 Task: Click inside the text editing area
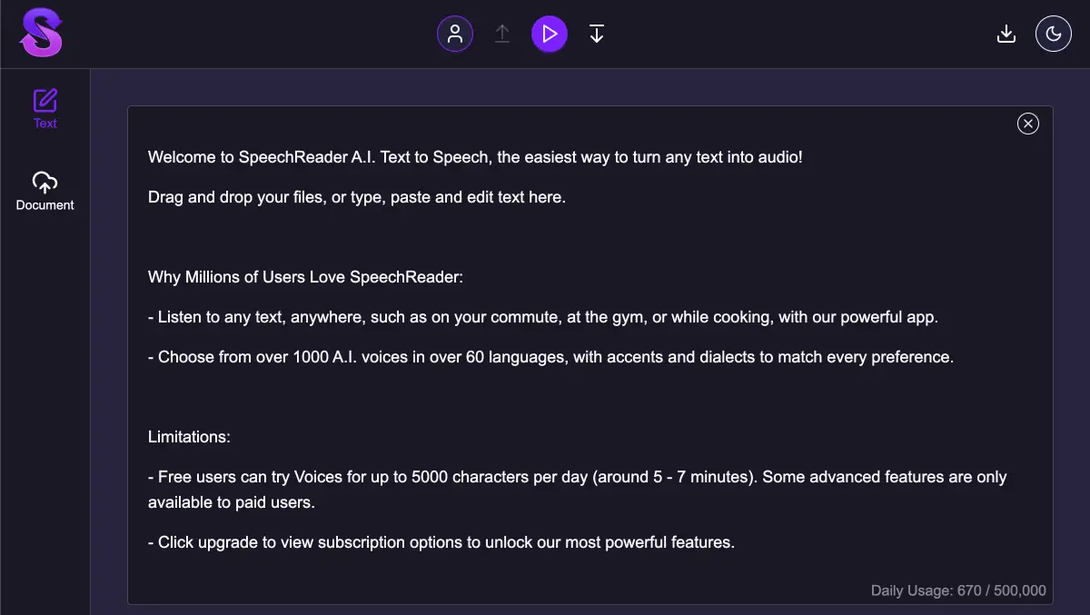click(x=590, y=400)
